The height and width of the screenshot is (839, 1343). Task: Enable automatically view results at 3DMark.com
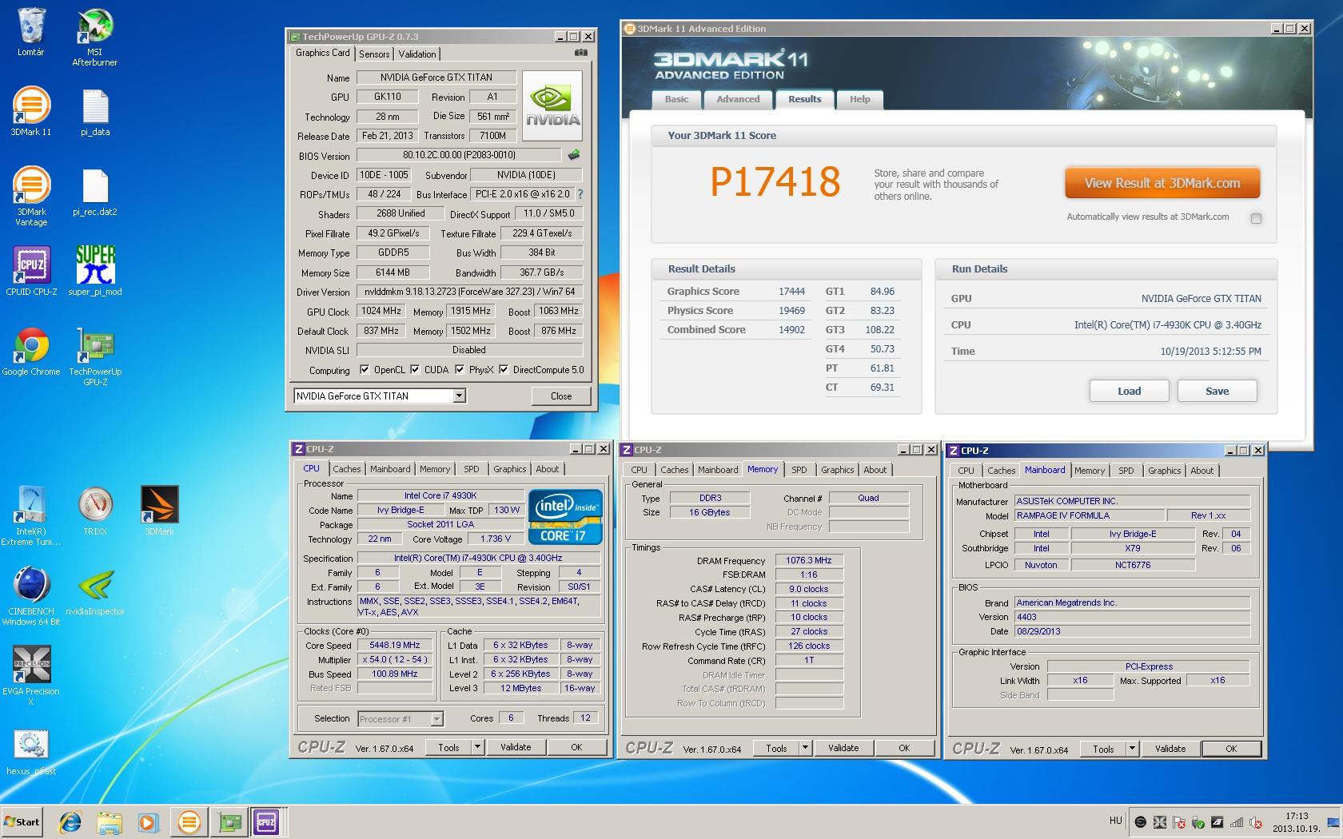tap(1256, 218)
